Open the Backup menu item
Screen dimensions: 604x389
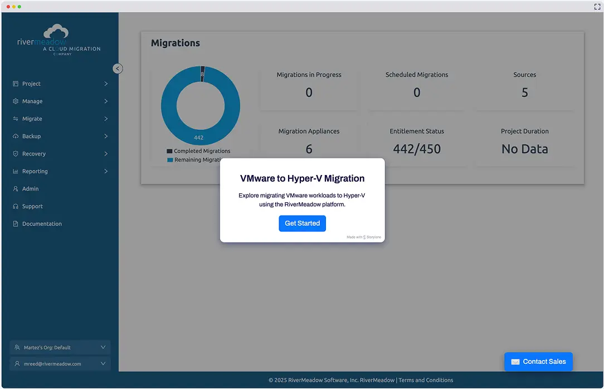60,137
